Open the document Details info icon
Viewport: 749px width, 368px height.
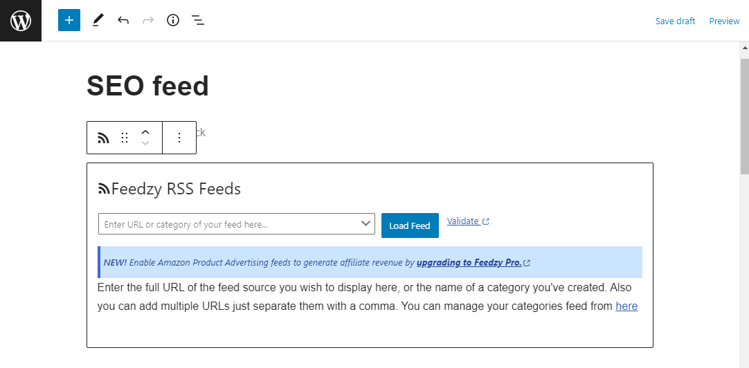click(173, 21)
